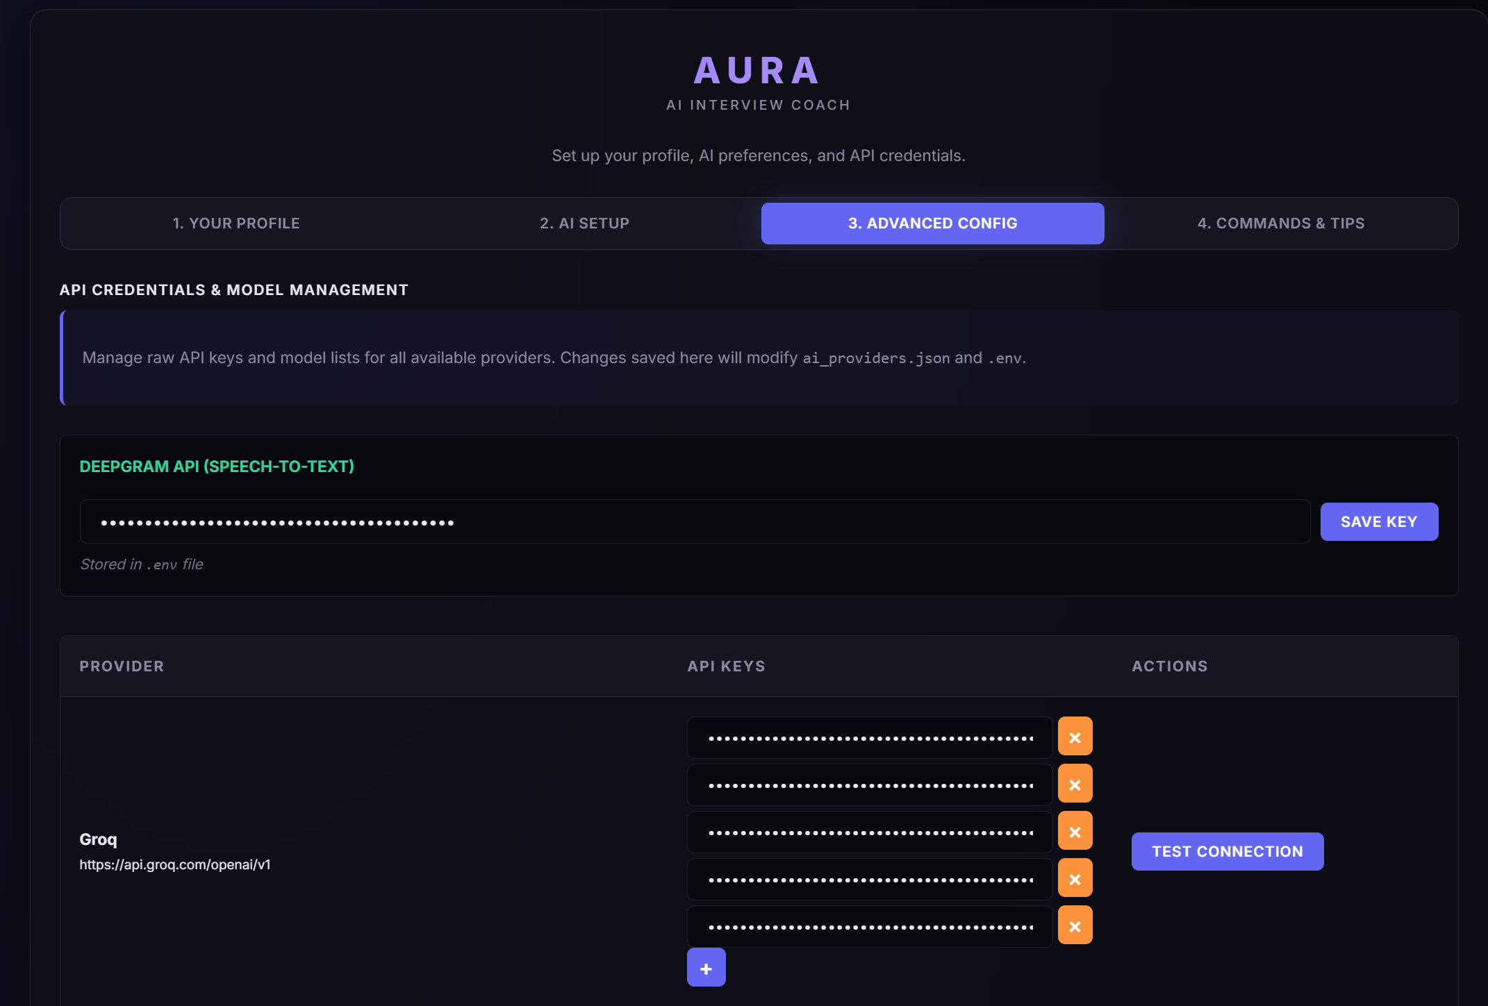Select the bottom Groq key input field

click(869, 925)
